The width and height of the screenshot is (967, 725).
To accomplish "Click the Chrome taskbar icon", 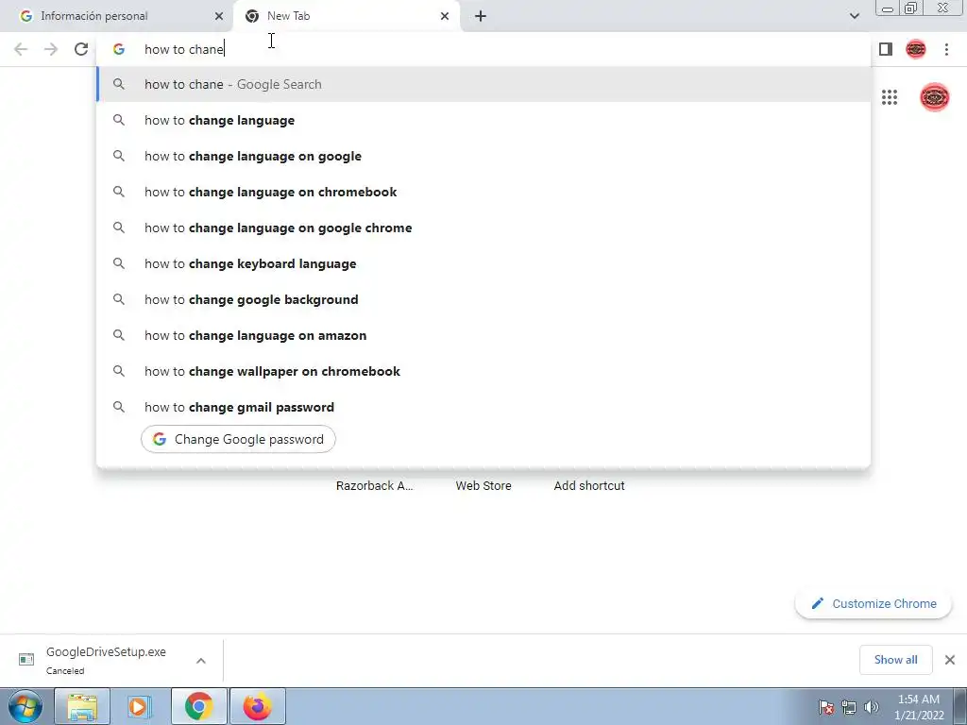I will 198,706.
